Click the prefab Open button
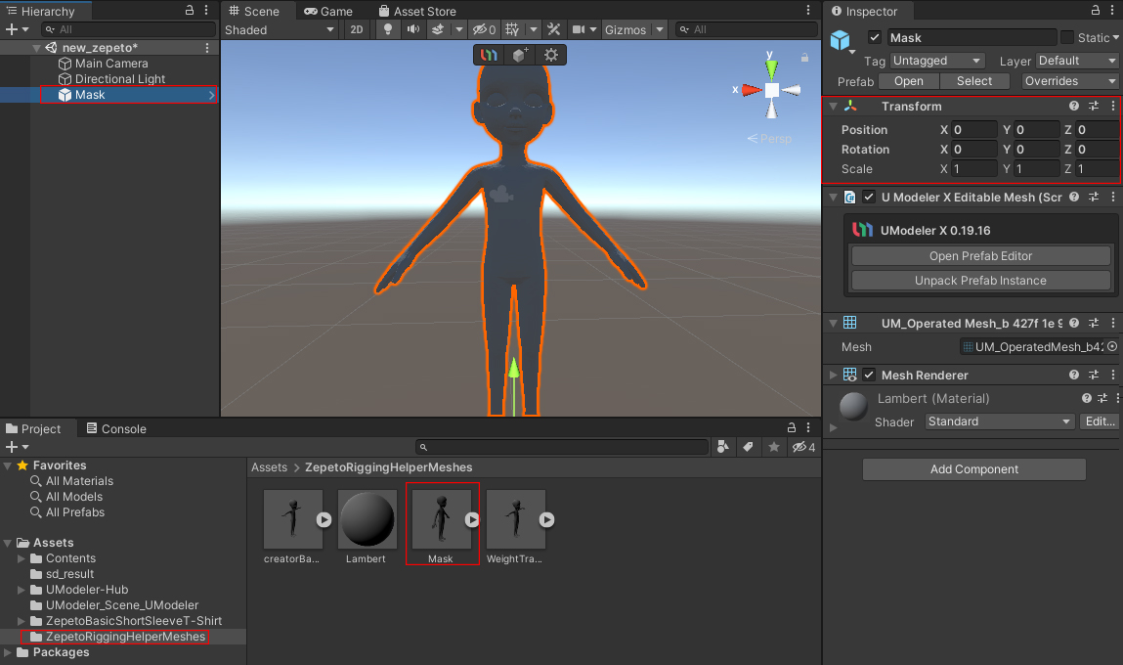The width and height of the screenshot is (1123, 665). (908, 81)
